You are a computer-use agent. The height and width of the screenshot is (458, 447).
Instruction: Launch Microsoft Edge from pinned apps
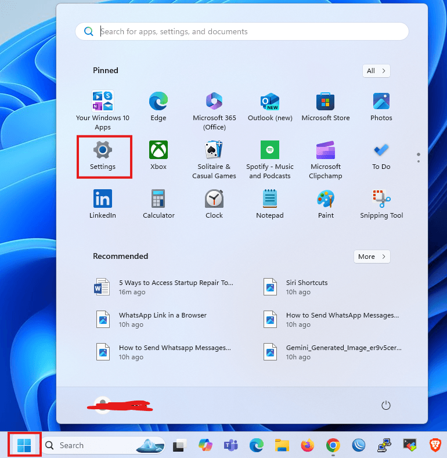click(x=158, y=106)
